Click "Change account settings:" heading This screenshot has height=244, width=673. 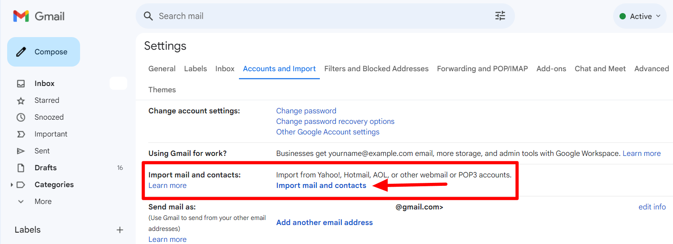(194, 111)
